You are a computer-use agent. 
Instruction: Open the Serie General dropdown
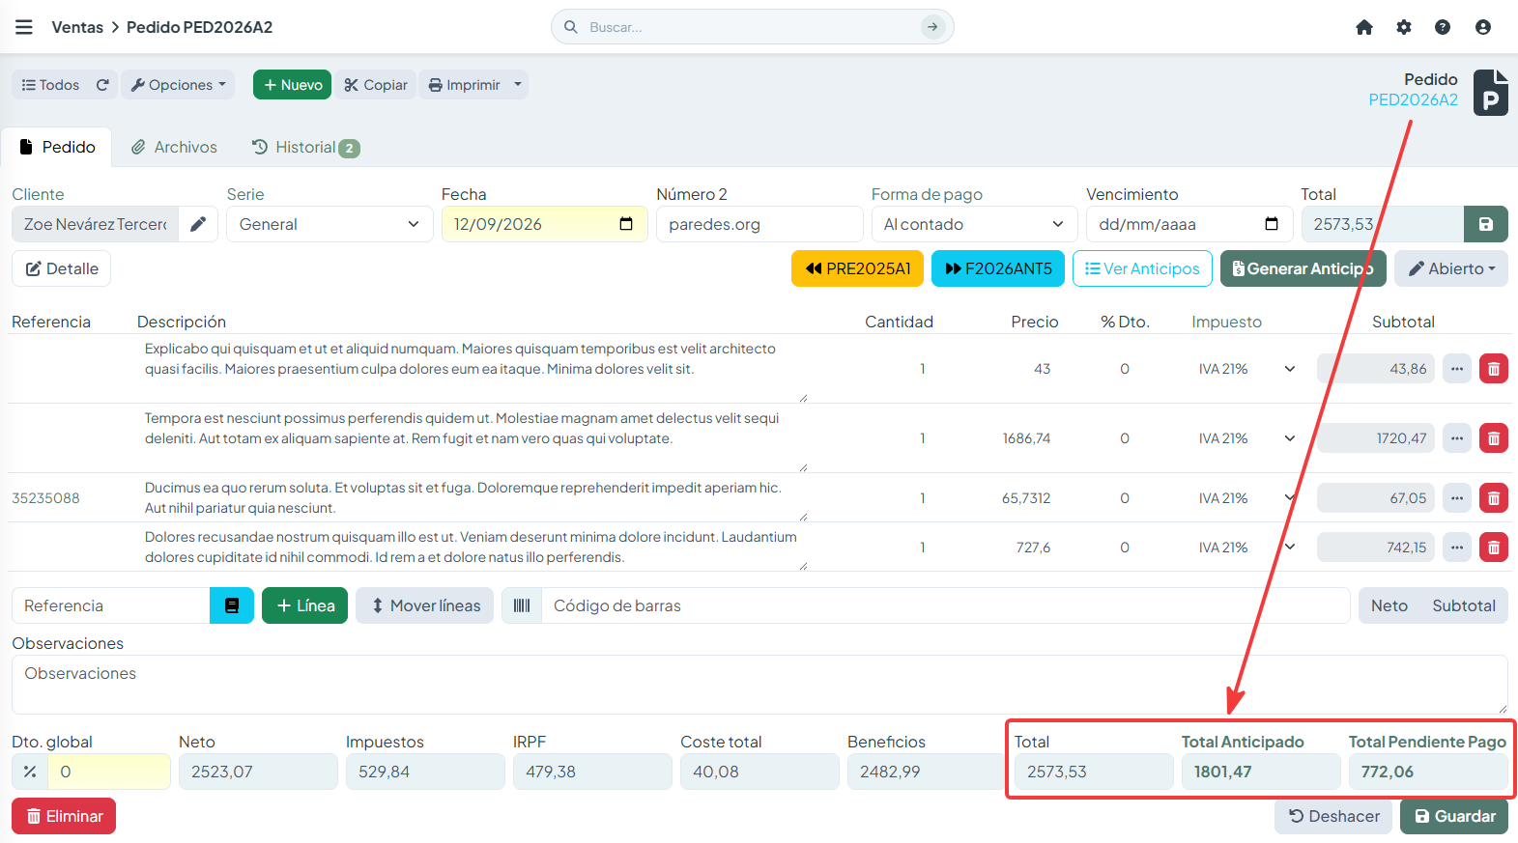[329, 224]
